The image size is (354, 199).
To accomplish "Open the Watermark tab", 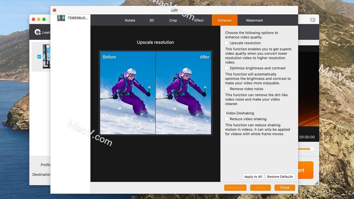I will (x=254, y=20).
